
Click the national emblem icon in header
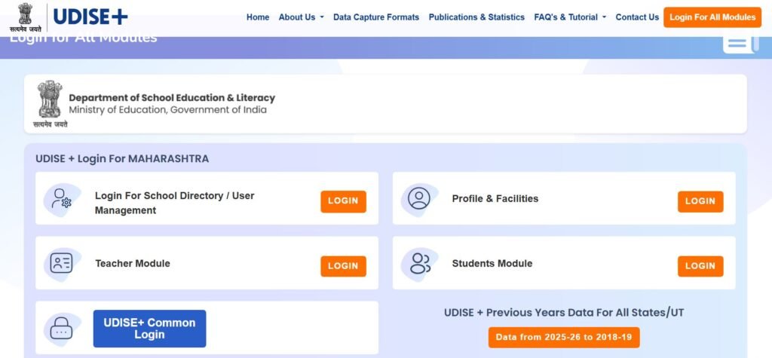pyautogui.click(x=26, y=17)
